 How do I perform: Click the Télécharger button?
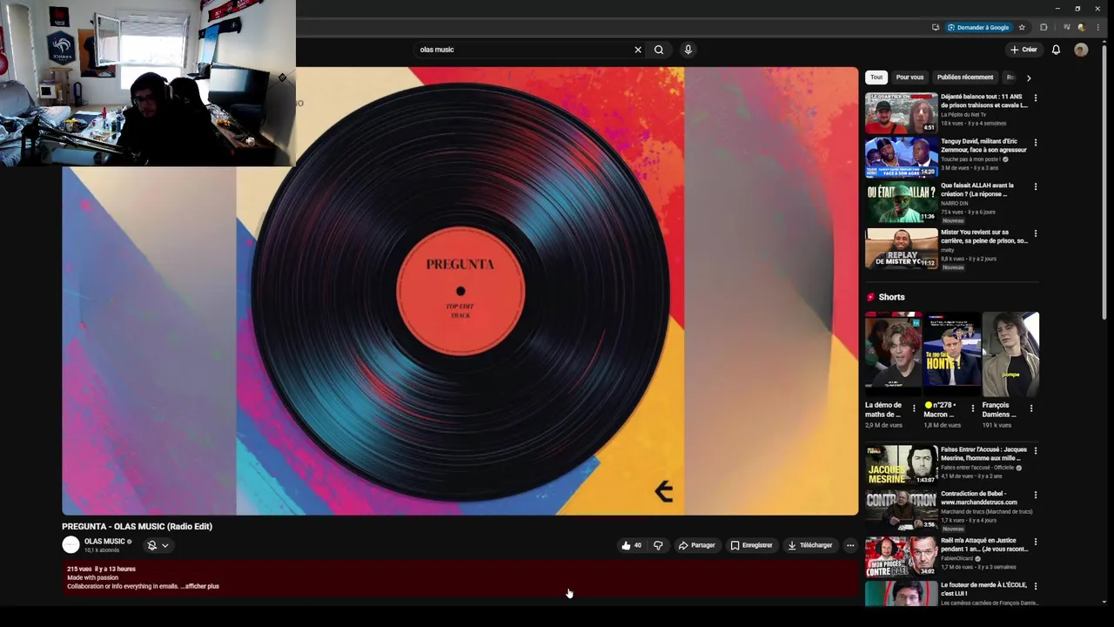pyautogui.click(x=809, y=545)
